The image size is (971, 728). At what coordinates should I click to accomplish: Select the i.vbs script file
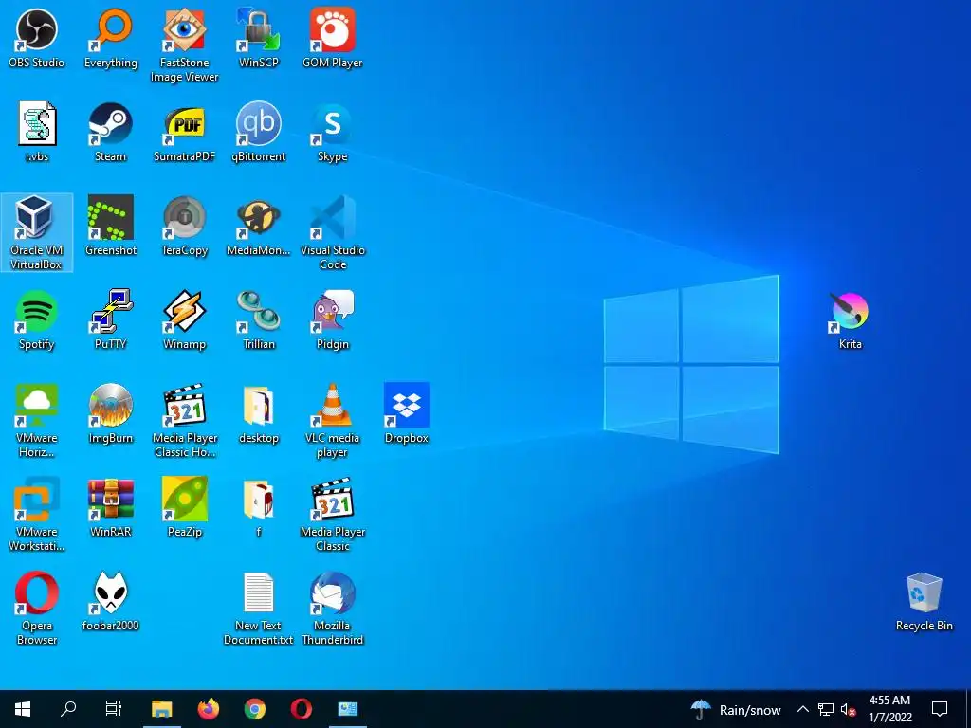(x=37, y=132)
